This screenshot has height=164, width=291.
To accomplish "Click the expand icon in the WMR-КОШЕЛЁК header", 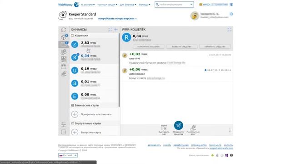I will coord(230,30).
